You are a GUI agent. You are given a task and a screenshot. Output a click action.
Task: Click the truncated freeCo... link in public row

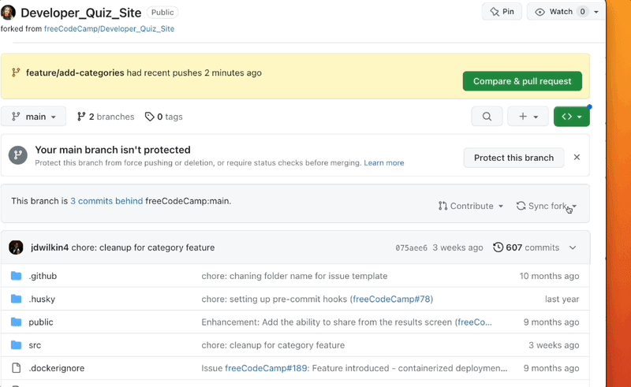pyautogui.click(x=475, y=322)
